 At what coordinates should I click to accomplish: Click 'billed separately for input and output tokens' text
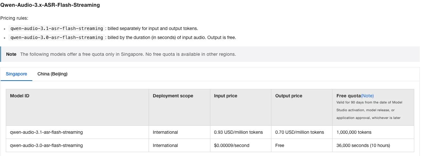coord(153,28)
